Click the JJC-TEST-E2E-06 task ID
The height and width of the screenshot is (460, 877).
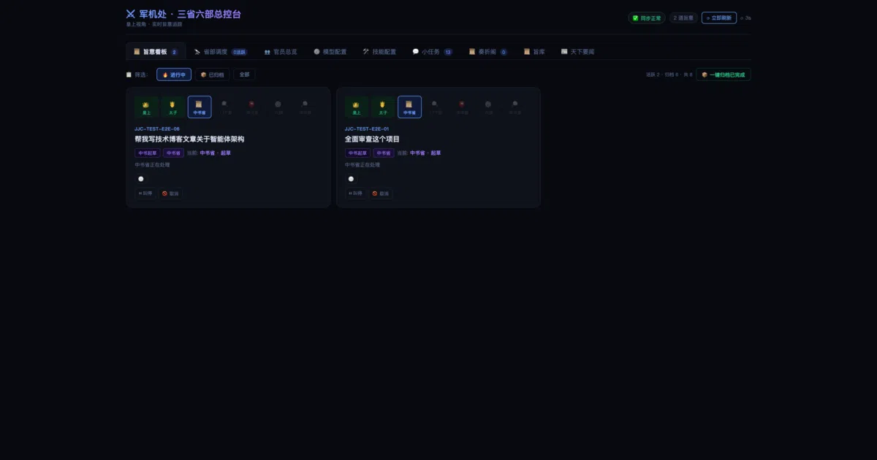(157, 129)
